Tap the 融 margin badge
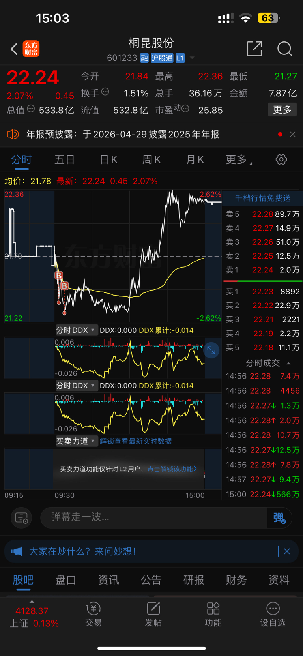The height and width of the screenshot is (656, 303). (x=144, y=58)
